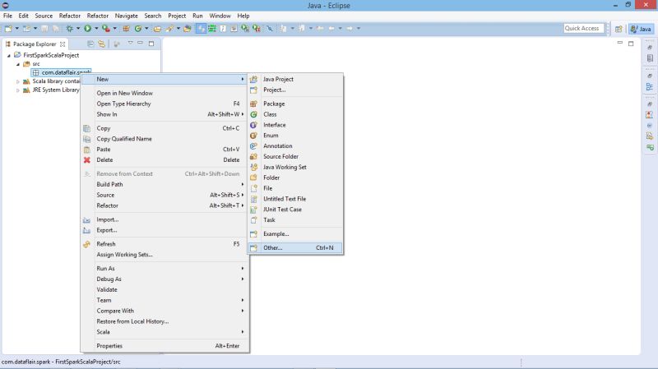Expand the Run As submenu
This screenshot has height=369, width=658.
[164, 269]
